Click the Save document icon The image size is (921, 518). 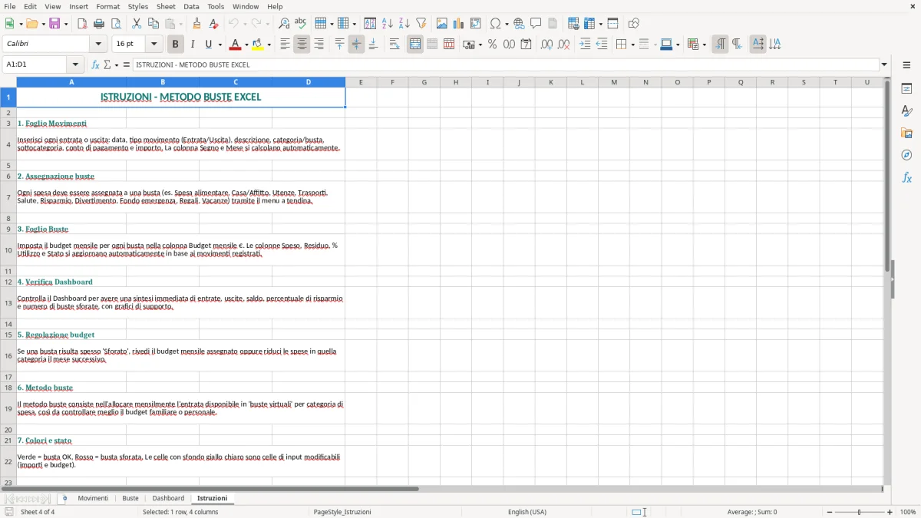pyautogui.click(x=54, y=24)
